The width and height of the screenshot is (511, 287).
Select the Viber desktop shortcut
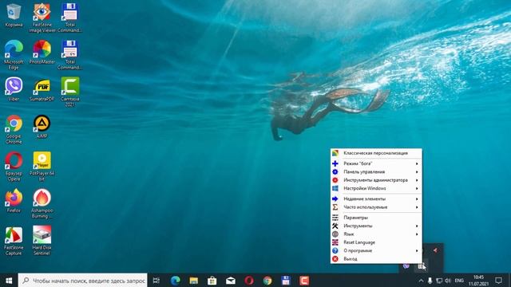coord(14,89)
